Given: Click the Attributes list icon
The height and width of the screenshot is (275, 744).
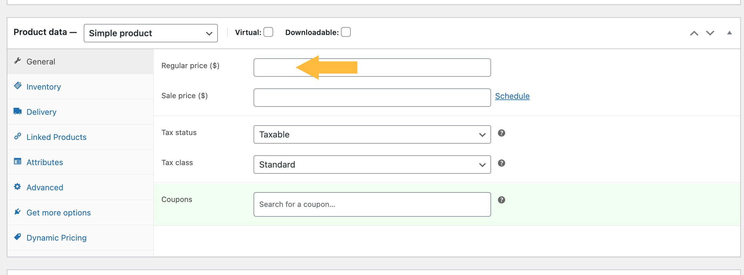Looking at the screenshot, I should pyautogui.click(x=18, y=161).
